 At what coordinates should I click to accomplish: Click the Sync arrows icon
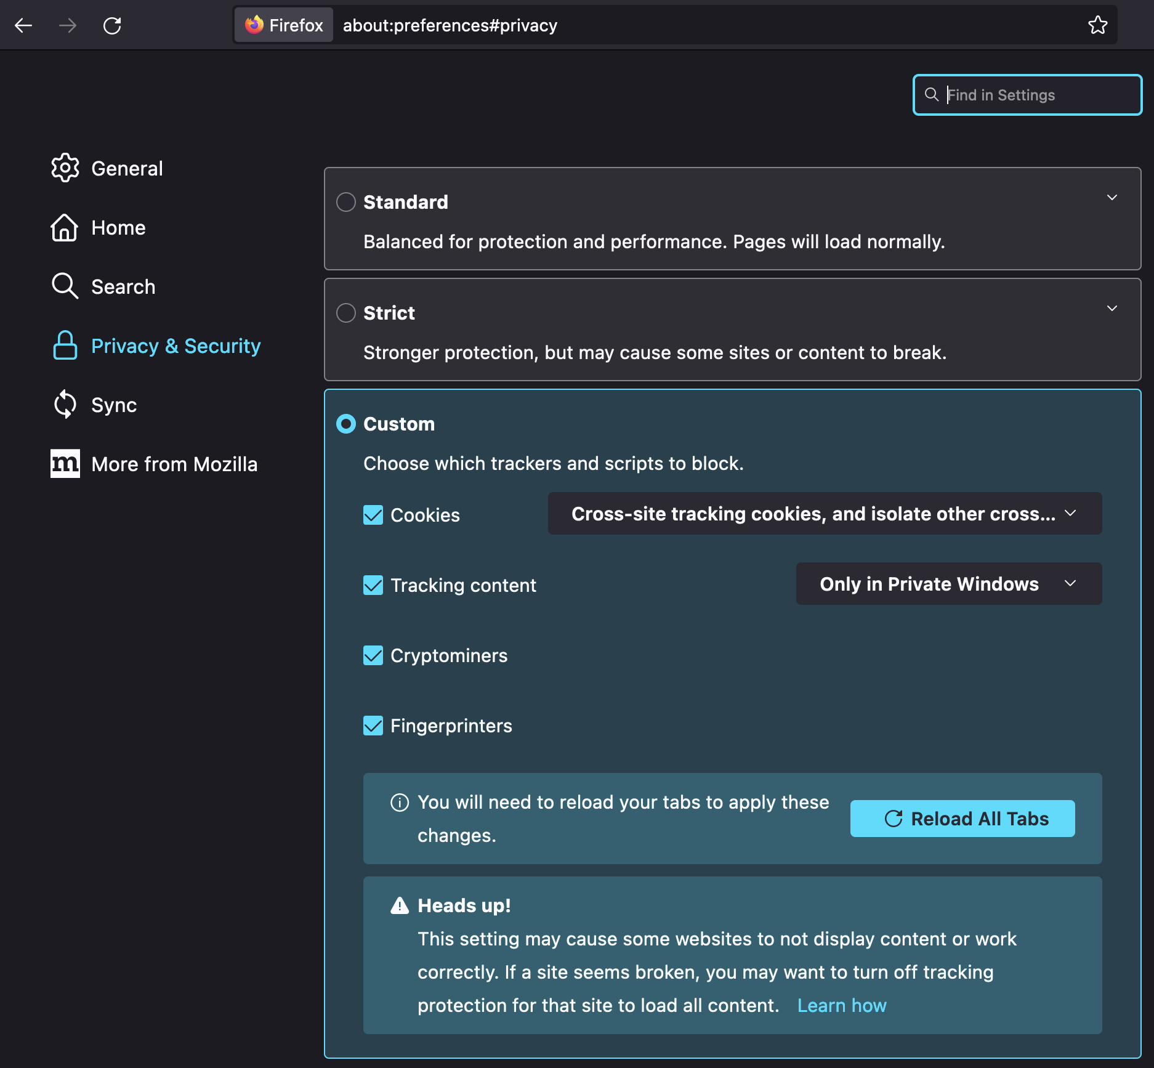pyautogui.click(x=65, y=405)
